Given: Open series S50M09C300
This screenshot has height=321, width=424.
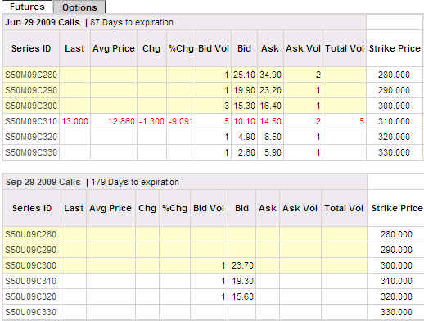Looking at the screenshot, I should tap(31, 106).
